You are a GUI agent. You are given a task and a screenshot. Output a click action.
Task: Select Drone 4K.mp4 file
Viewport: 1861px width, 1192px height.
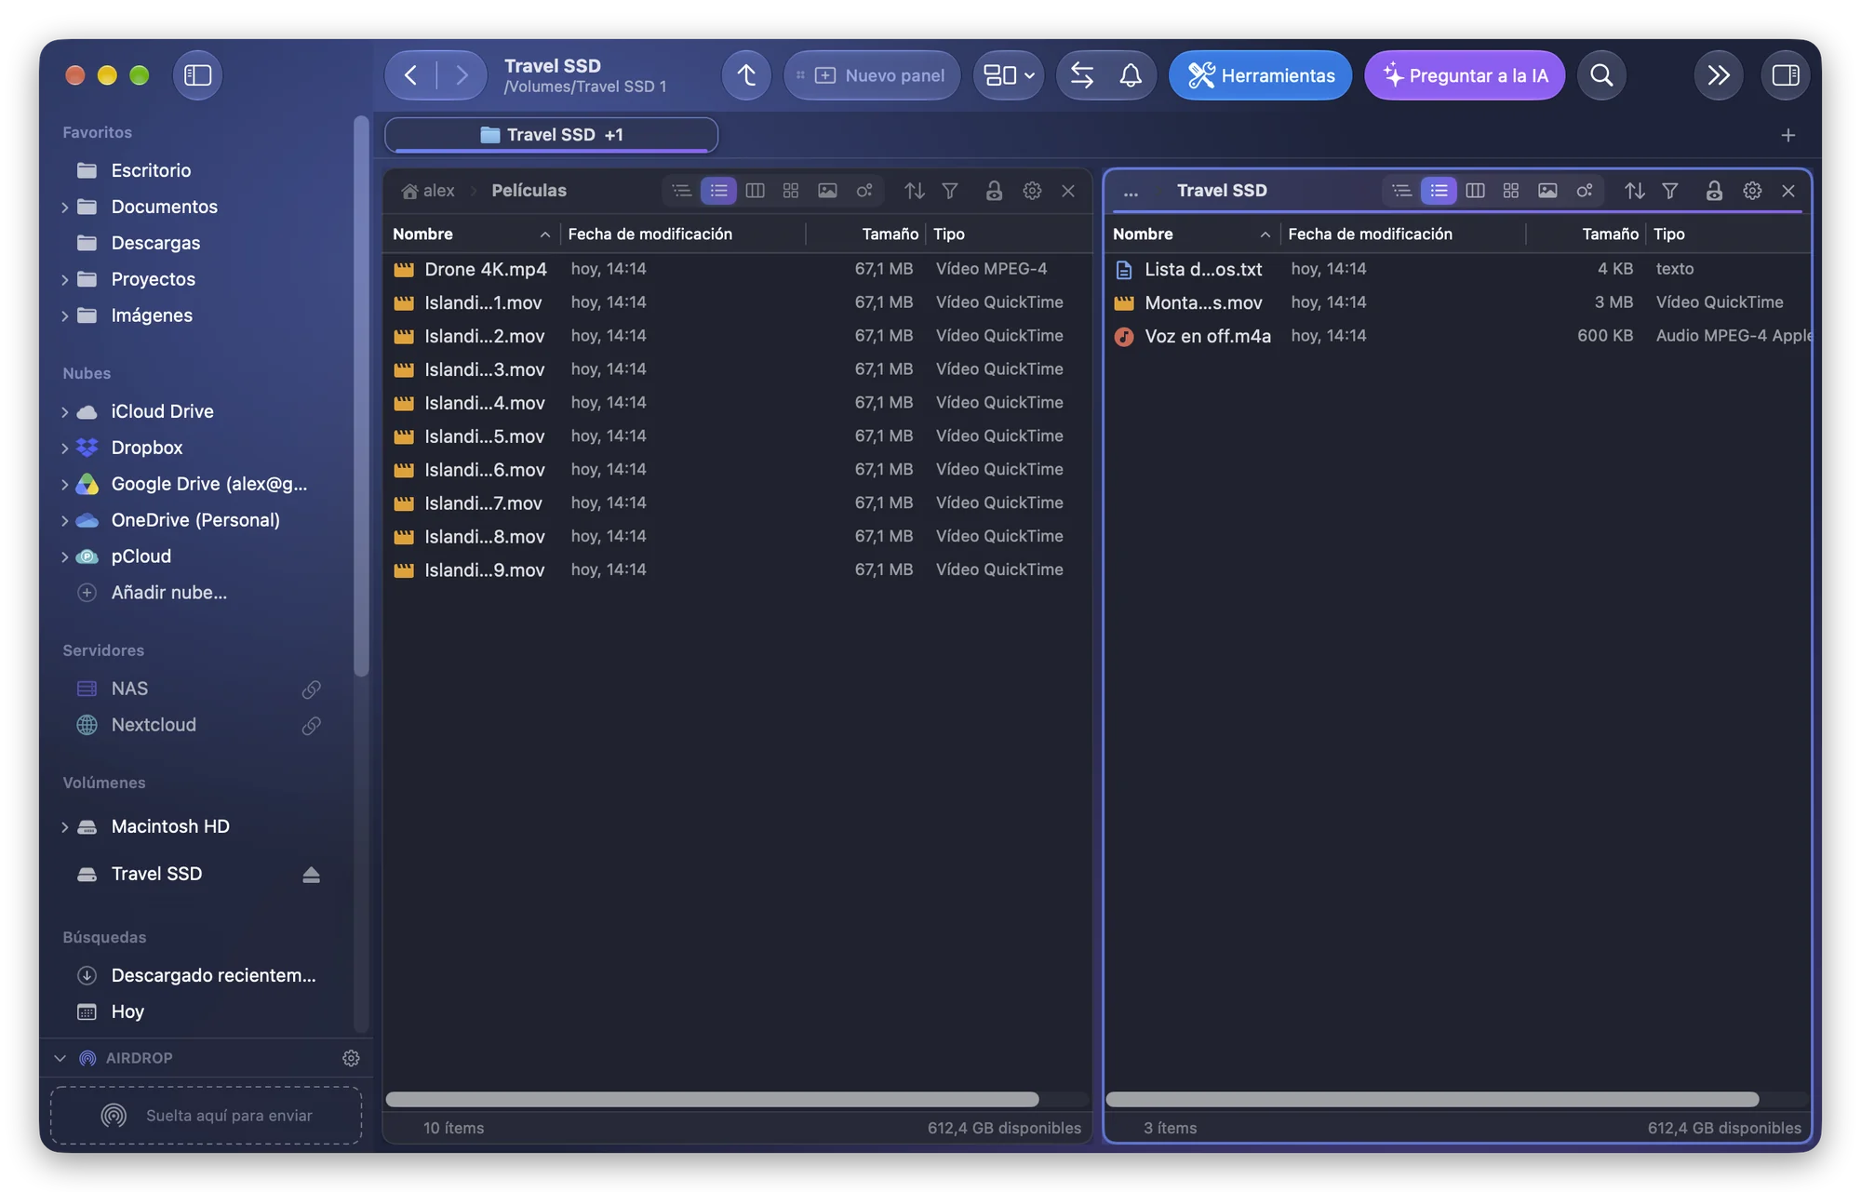[737, 269]
